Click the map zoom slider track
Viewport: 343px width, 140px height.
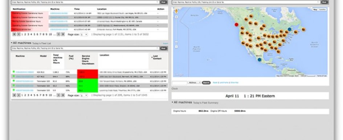tap(176, 30)
